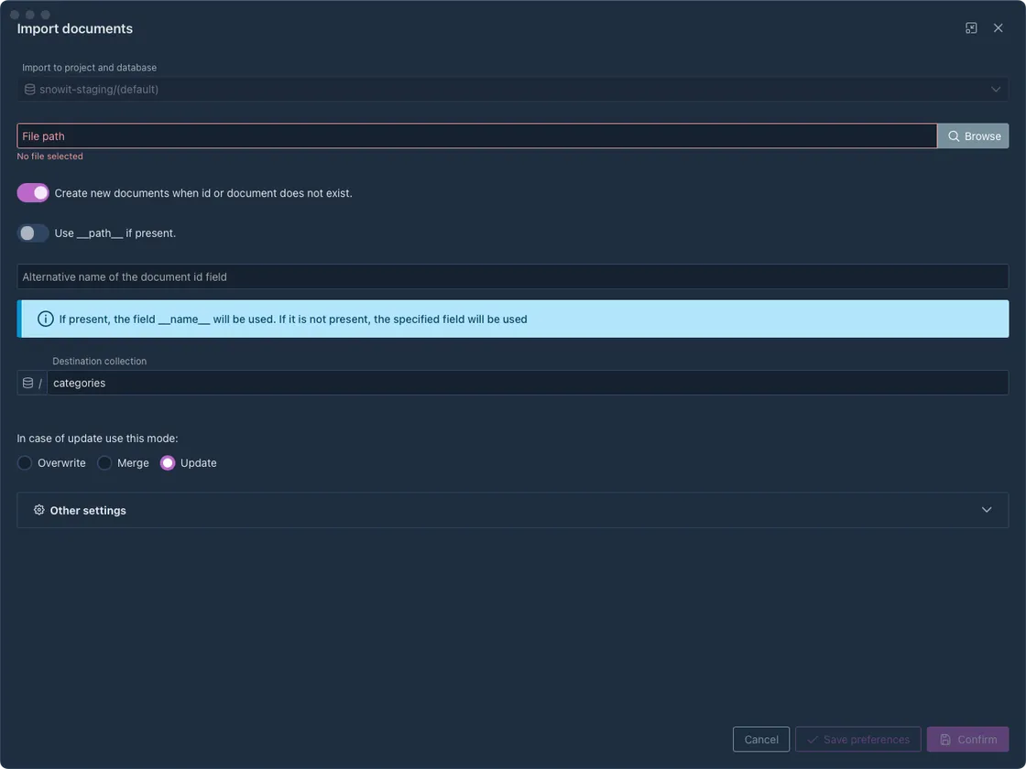The image size is (1026, 769).
Task: Click the 'Import documents' dialog title
Action: [74, 28]
